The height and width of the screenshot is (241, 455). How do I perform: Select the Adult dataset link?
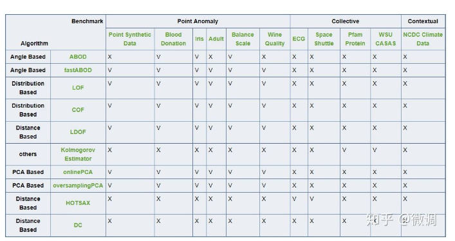point(216,39)
